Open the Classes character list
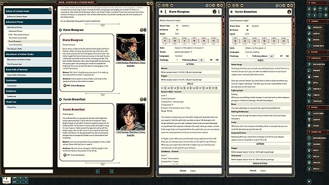 click(x=317, y=144)
